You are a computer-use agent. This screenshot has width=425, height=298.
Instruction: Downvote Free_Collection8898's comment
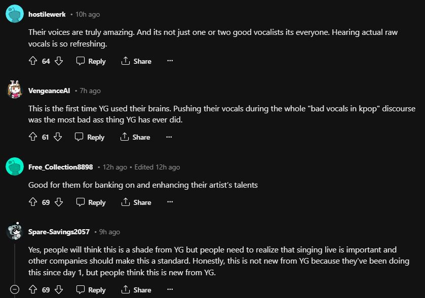[58, 202]
